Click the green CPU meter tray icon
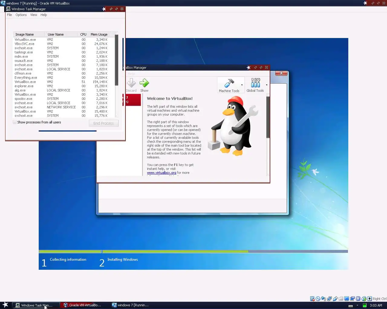The width and height of the screenshot is (387, 309). (365, 305)
